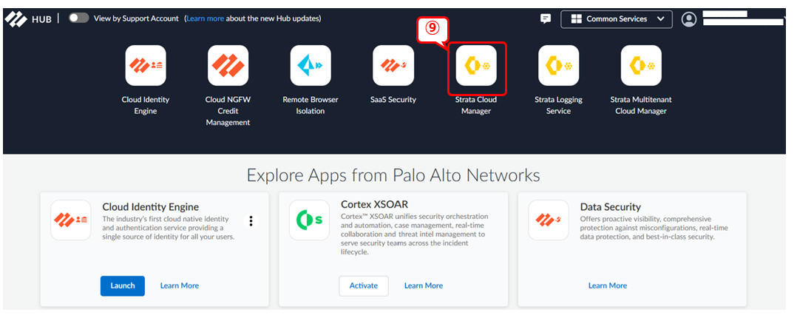Open Learn More link for Cloud Identity Engine
This screenshot has width=797, height=318.
pos(179,285)
